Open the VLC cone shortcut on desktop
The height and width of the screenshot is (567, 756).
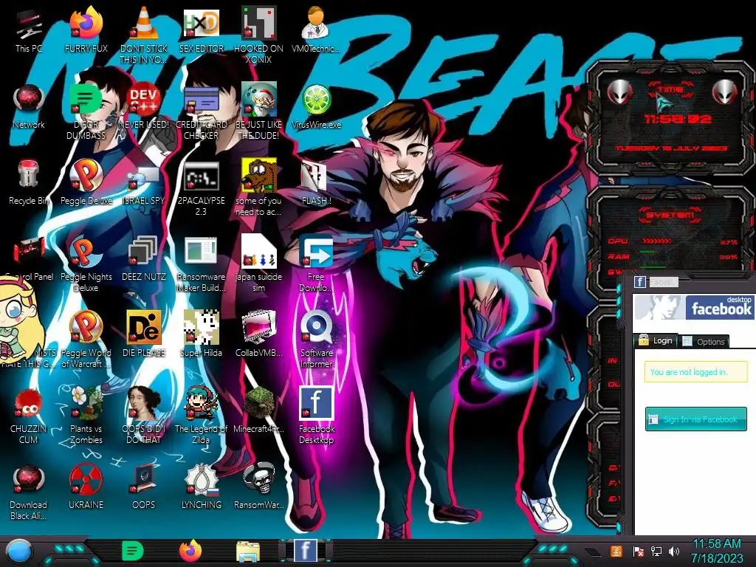(144, 35)
